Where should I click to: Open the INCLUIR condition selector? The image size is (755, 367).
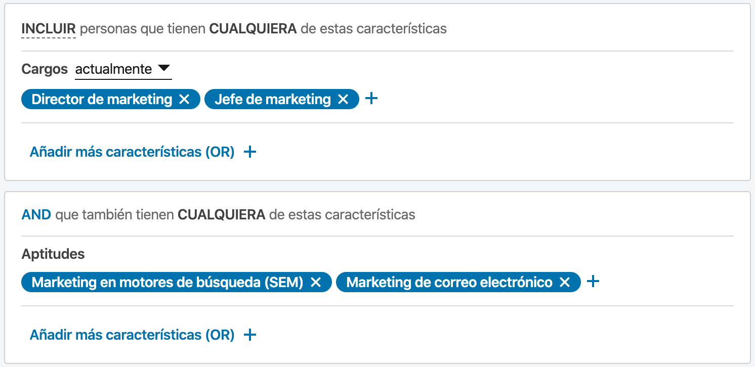48,29
